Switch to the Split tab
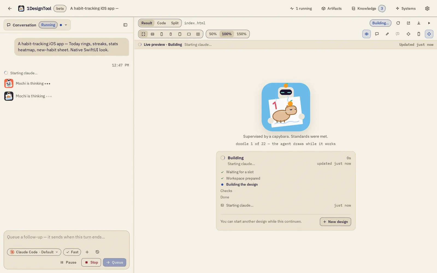437x273 pixels. point(175,23)
